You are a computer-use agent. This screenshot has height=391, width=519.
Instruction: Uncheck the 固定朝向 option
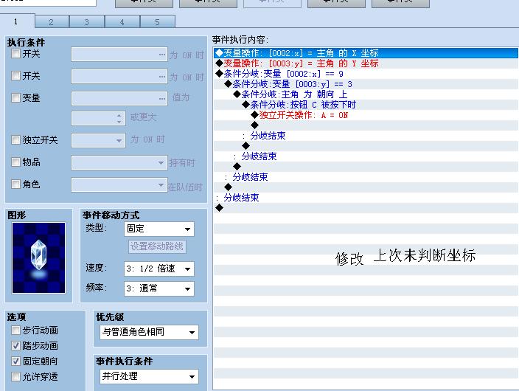[x=15, y=361]
